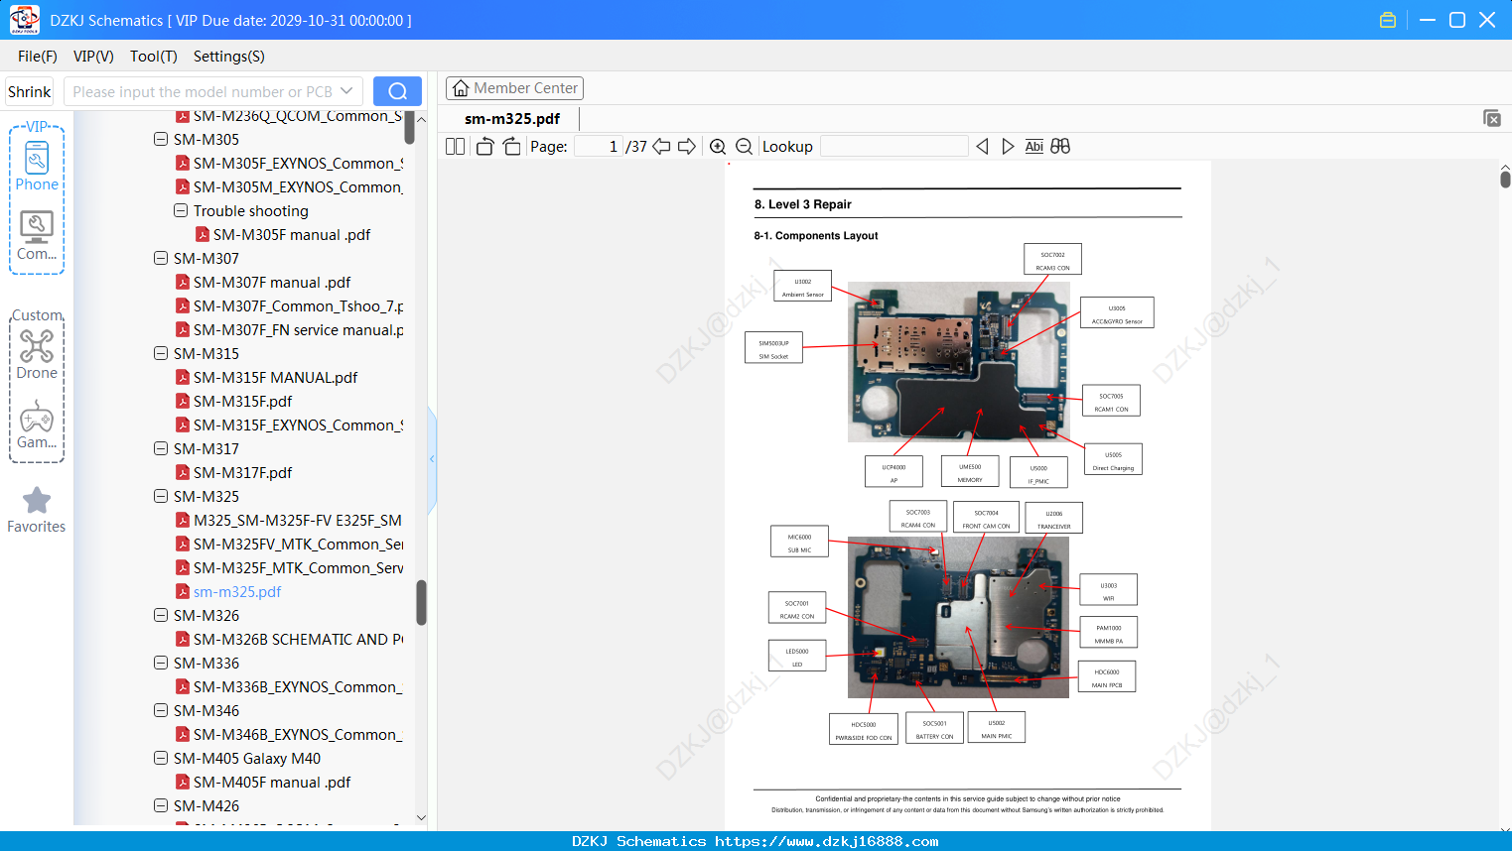Collapse the SM-M305 tree node
Viewport: 1512px width, 851px height.
(x=161, y=139)
